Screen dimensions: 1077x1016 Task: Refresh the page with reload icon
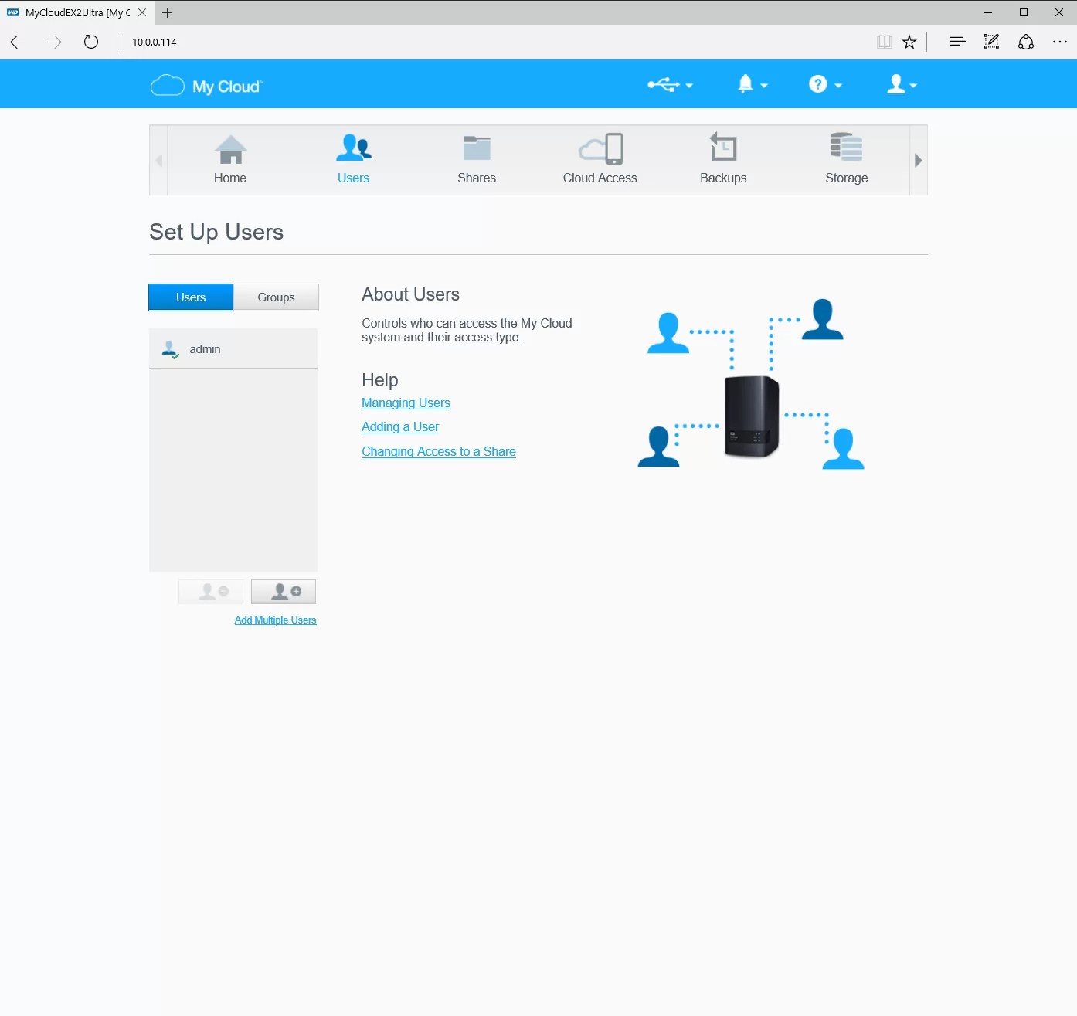(91, 42)
